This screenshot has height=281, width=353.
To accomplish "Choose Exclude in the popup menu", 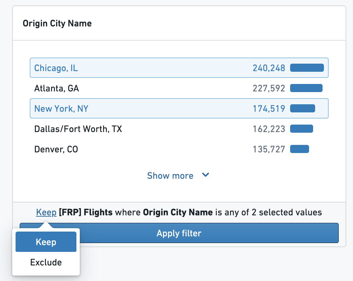I will click(x=46, y=262).
